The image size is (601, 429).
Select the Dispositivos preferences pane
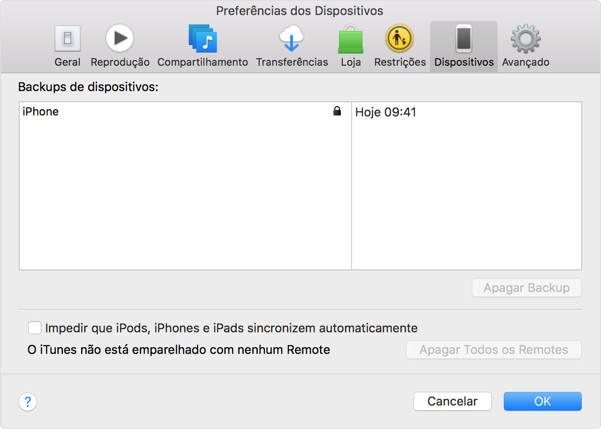point(464,46)
